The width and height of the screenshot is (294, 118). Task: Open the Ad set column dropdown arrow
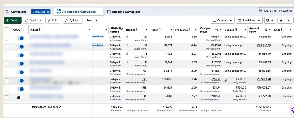[90, 30]
